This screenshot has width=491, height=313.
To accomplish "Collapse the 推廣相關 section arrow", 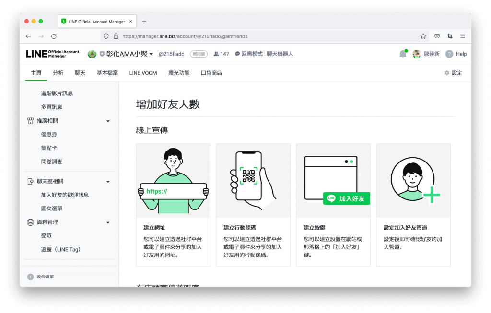I will (108, 121).
